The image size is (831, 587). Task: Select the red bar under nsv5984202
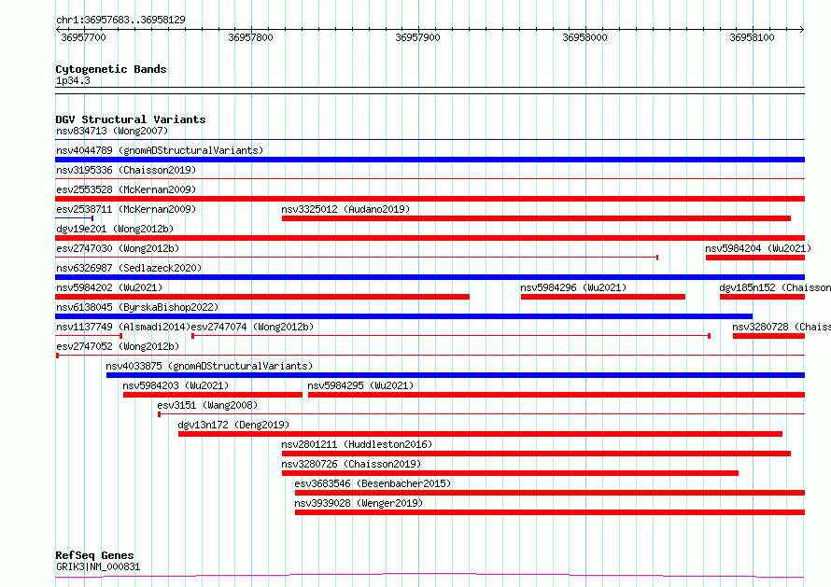click(262, 297)
